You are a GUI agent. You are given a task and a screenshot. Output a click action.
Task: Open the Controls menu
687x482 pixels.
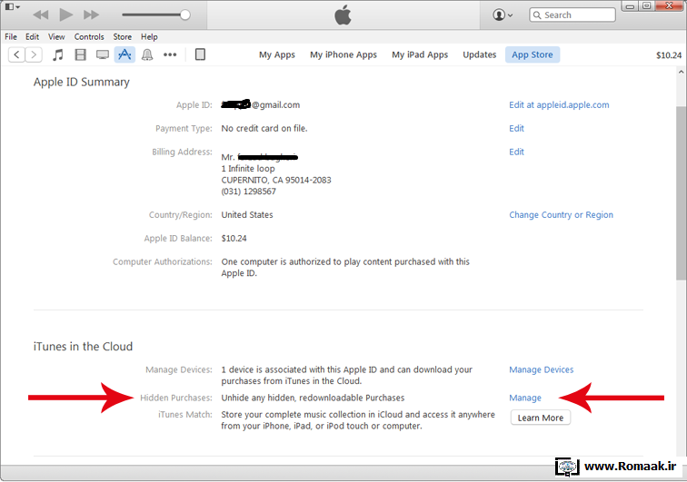[x=89, y=37]
